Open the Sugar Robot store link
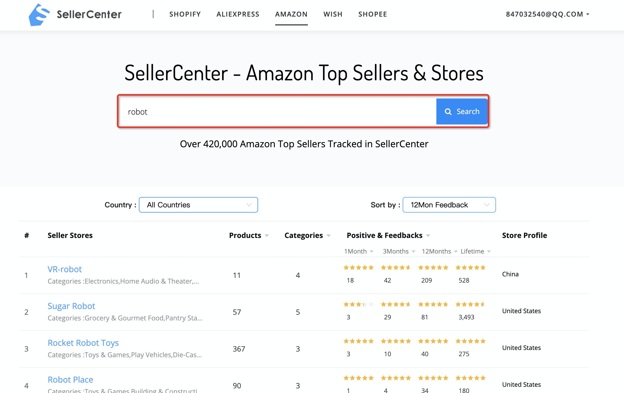624x393 pixels. (x=71, y=306)
